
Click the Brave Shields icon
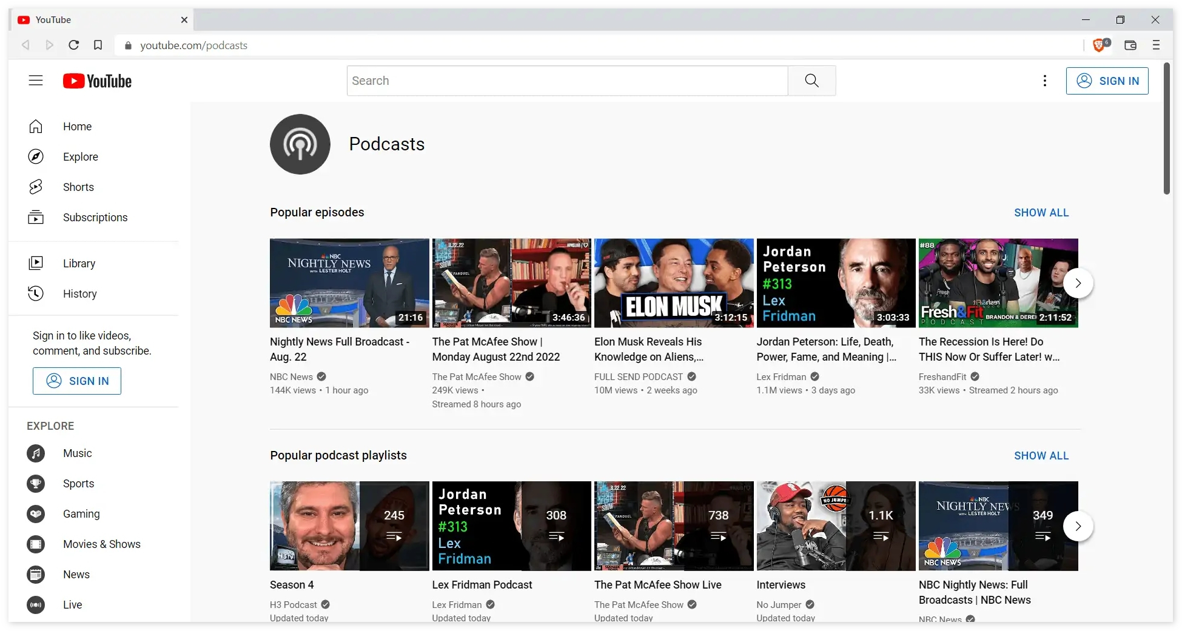1099,45
